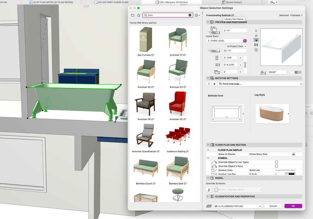Click library search input field
The image size is (313, 219).
coord(168,15)
